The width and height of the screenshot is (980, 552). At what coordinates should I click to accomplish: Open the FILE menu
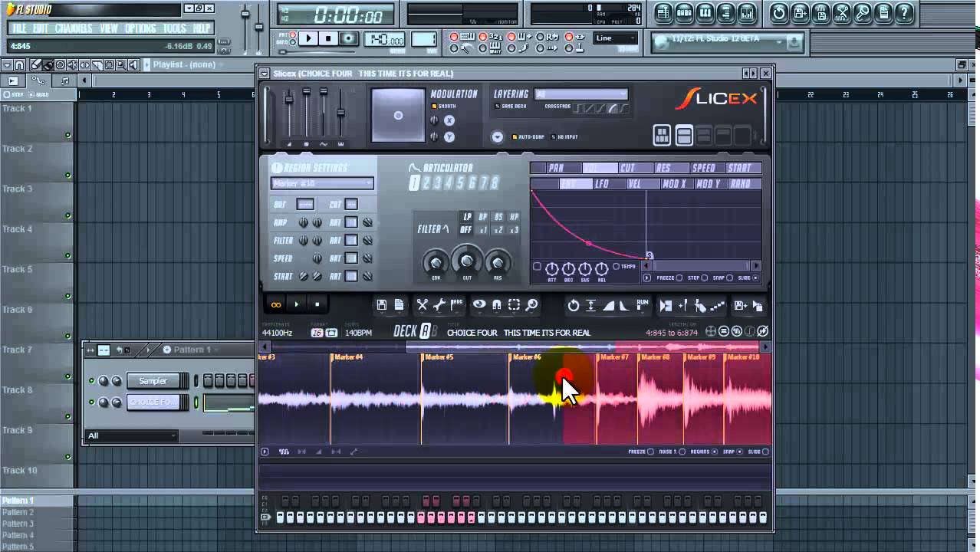pyautogui.click(x=19, y=28)
